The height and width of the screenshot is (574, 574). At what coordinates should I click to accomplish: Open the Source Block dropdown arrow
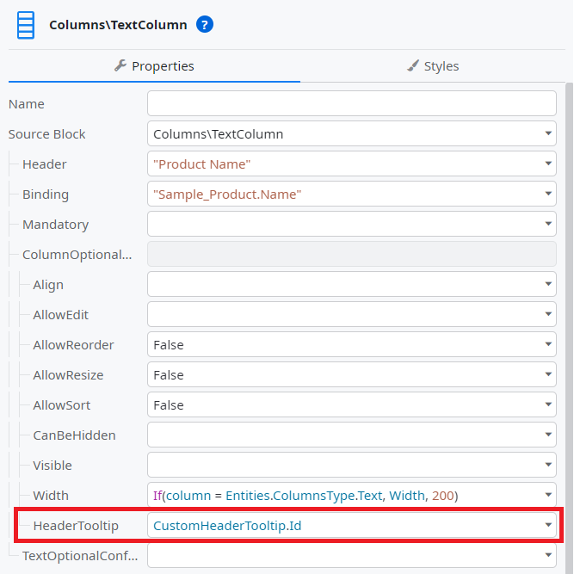(x=548, y=133)
